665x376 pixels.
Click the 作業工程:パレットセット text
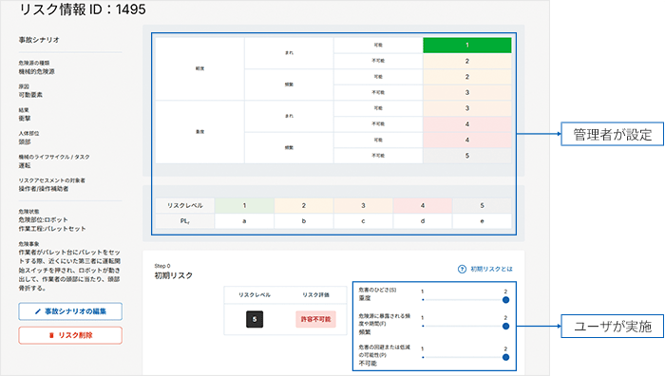pos(52,229)
